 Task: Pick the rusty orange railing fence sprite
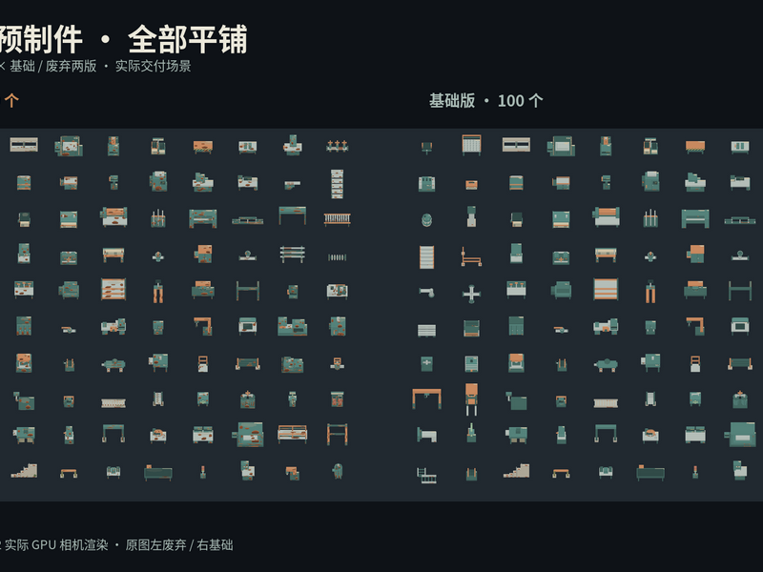tap(338, 219)
